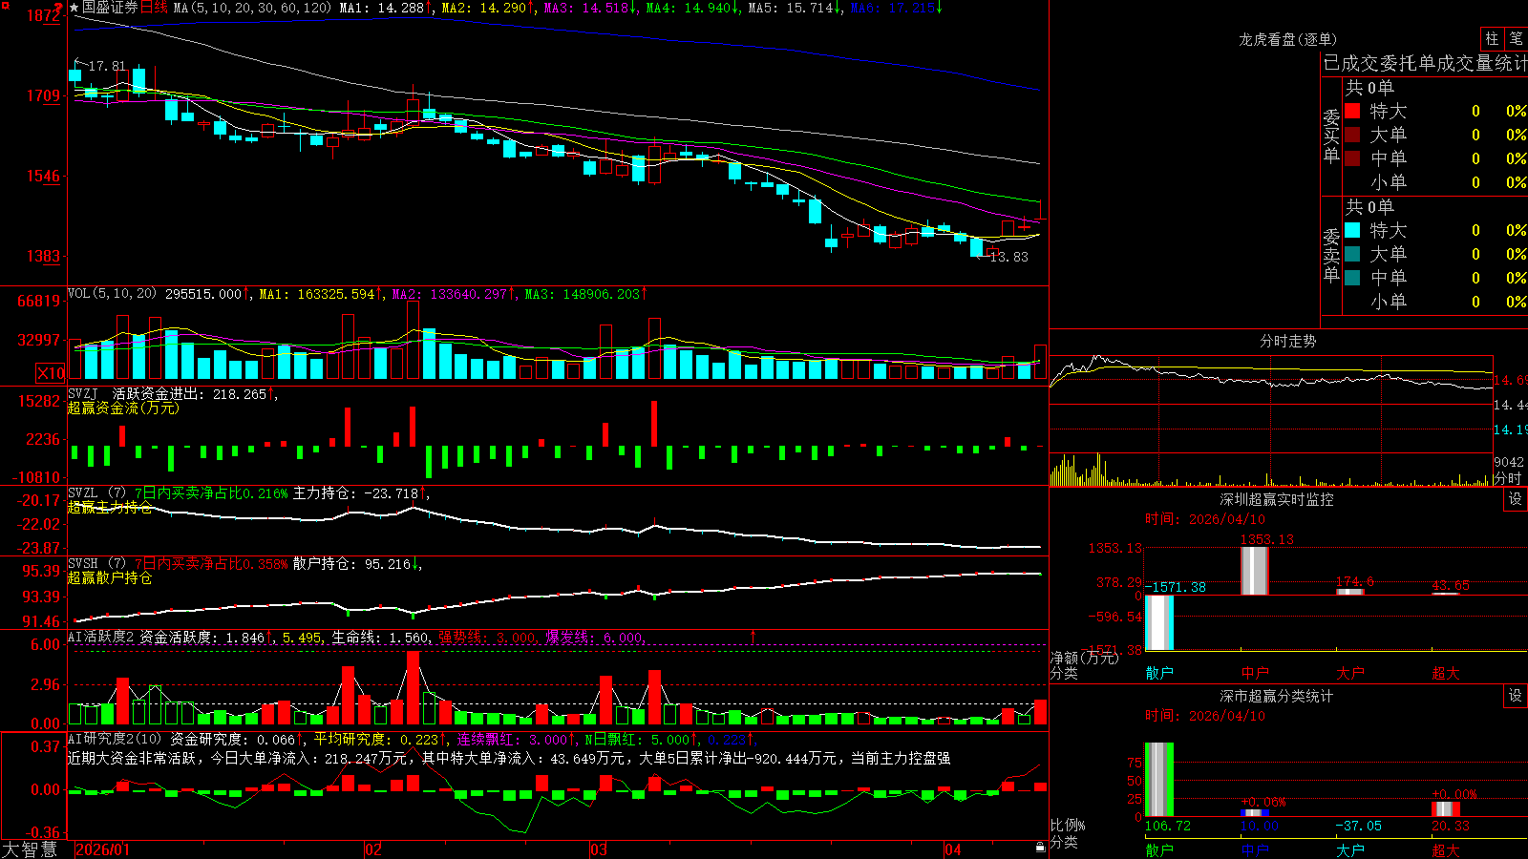This screenshot has width=1528, height=859.
Task: Click the small red square icon in top-left corner
Action: coord(3,3)
